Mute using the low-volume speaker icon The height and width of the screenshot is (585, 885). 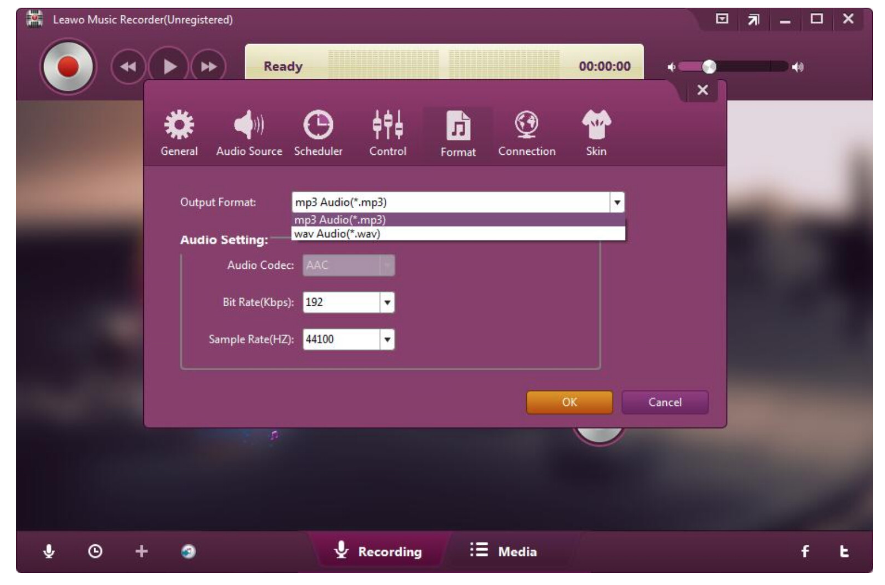coord(671,67)
